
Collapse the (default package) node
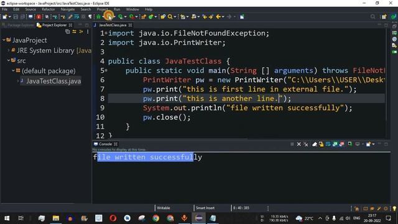pos(13,70)
